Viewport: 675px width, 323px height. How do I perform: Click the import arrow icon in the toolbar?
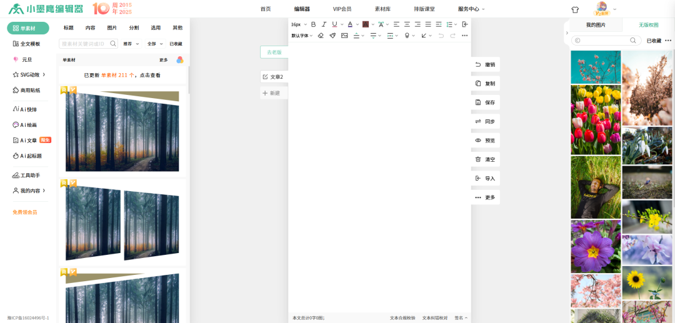pyautogui.click(x=465, y=24)
